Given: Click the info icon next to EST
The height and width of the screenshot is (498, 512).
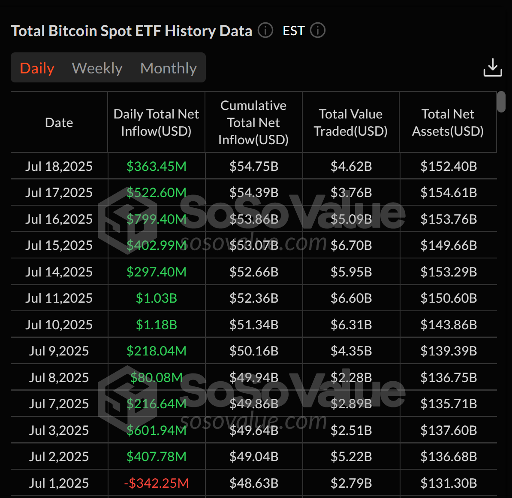Looking at the screenshot, I should (x=317, y=30).
